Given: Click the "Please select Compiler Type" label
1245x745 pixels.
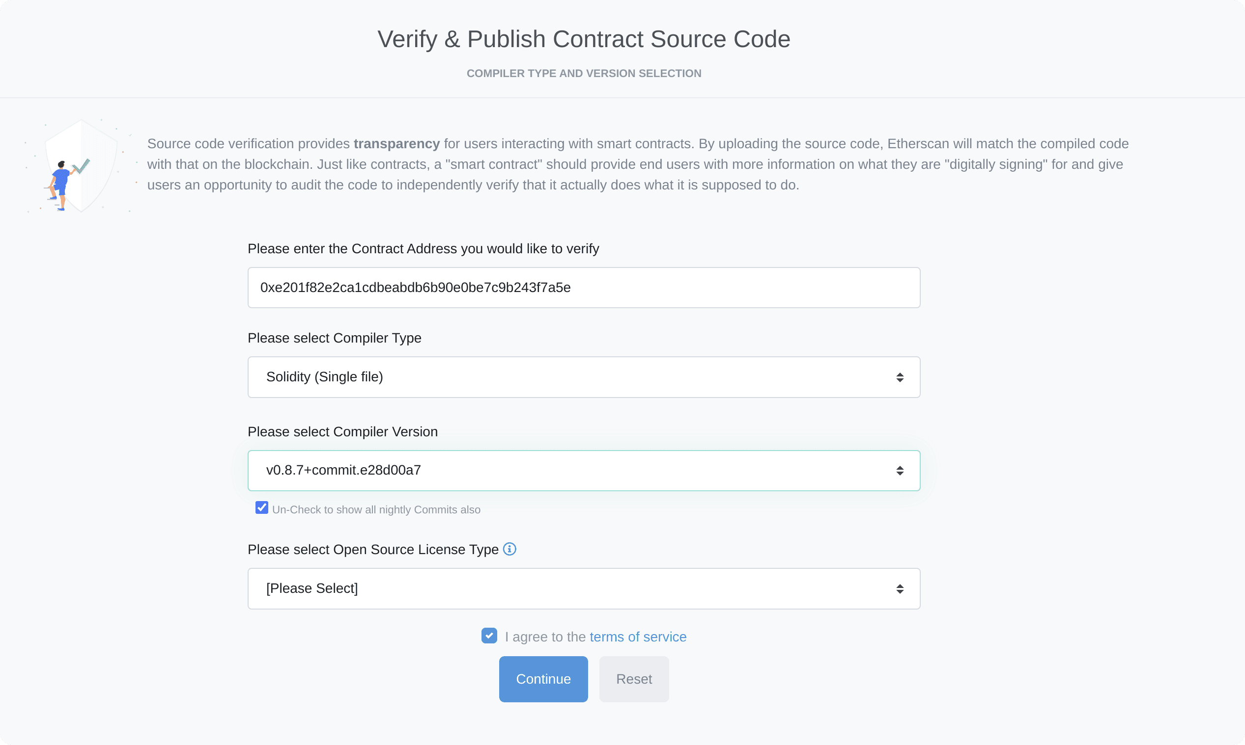Looking at the screenshot, I should [334, 338].
